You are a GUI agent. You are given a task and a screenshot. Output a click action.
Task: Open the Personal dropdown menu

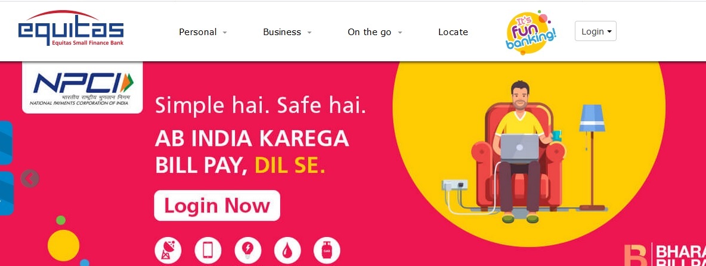pyautogui.click(x=203, y=32)
